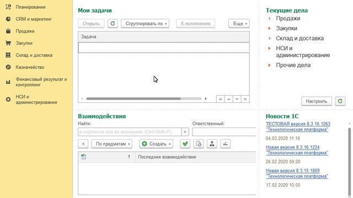Click the 26.02.2020 09:20 news date

pyautogui.click(x=283, y=162)
